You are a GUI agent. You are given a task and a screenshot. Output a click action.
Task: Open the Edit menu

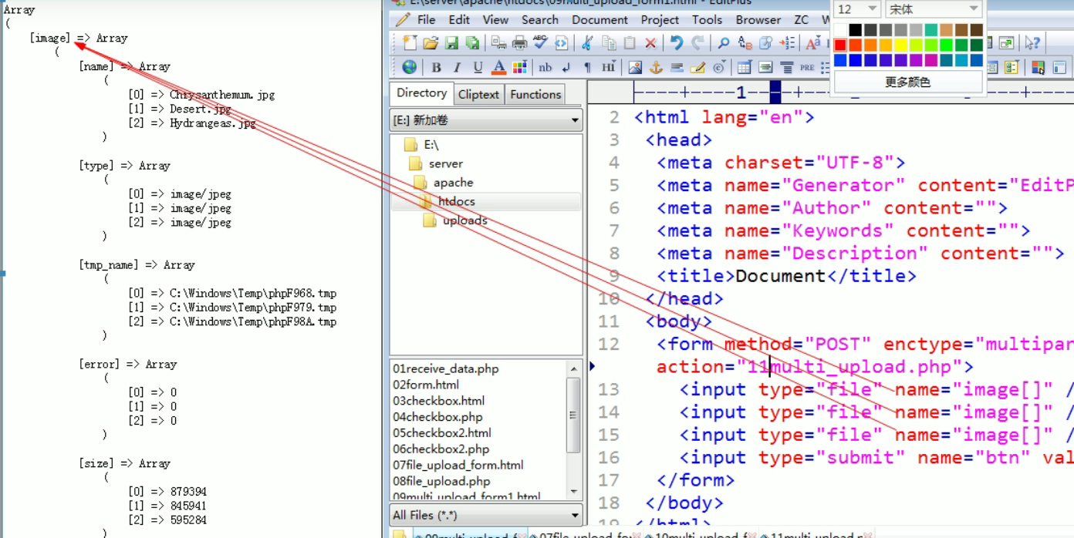point(459,20)
